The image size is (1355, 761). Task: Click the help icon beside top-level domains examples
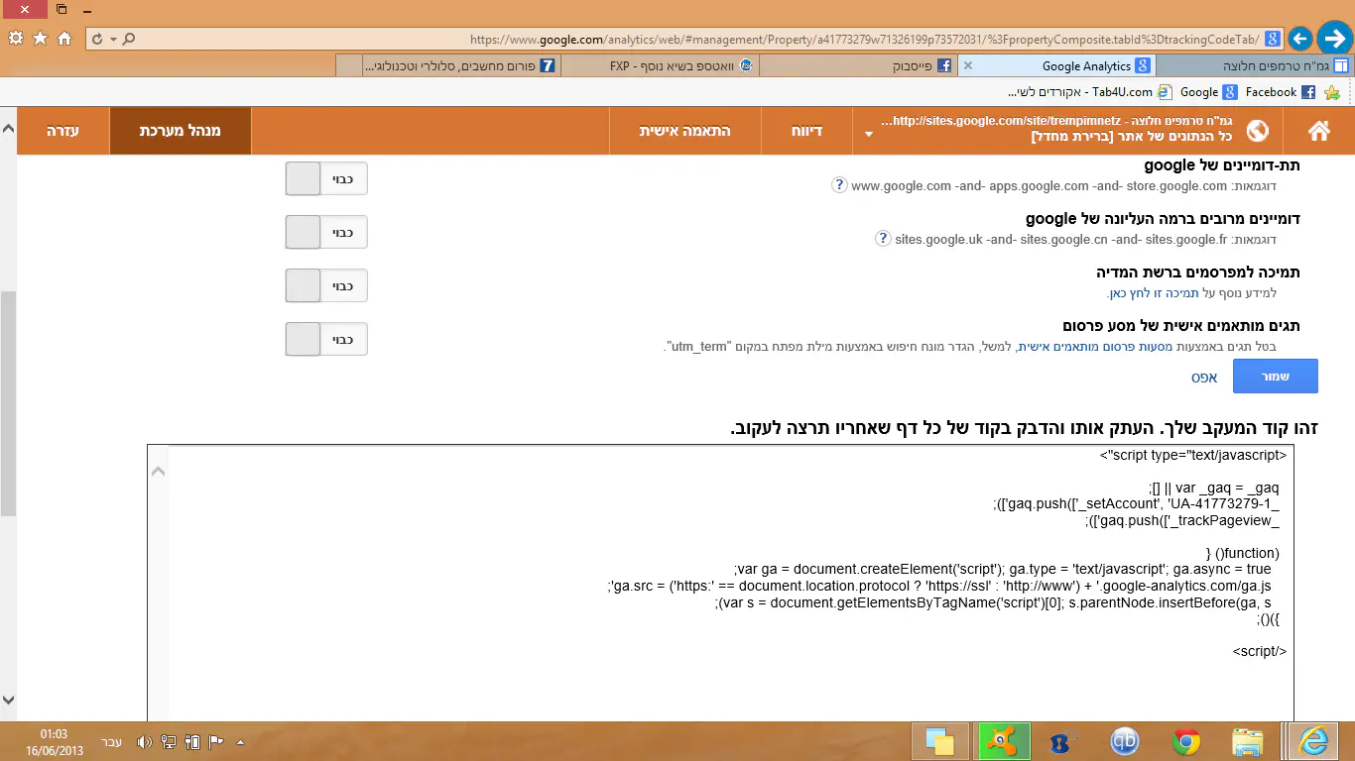coord(883,239)
